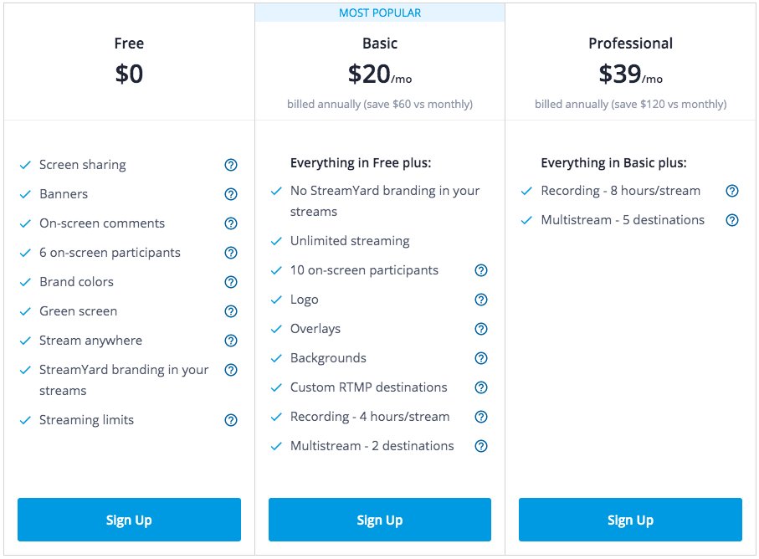The height and width of the screenshot is (559, 759).
Task: Sign up for the Free plan
Action: point(129,520)
